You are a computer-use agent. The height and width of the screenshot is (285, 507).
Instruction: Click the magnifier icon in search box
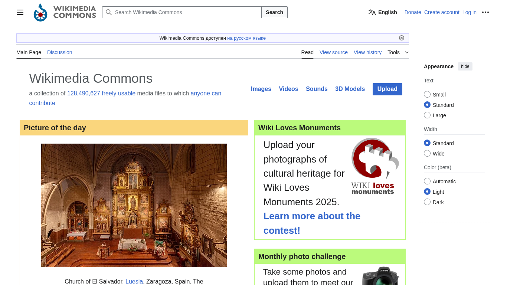(x=109, y=12)
